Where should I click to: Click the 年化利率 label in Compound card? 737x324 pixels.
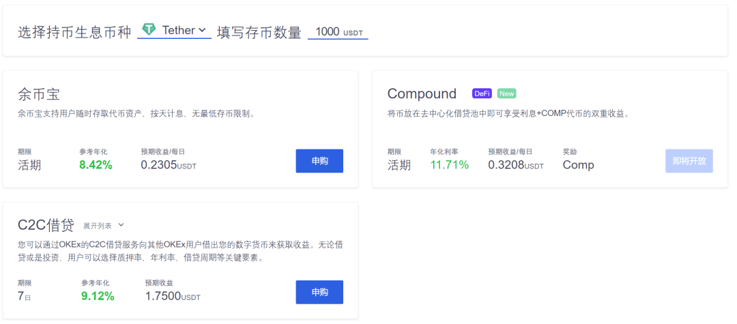pos(444,151)
